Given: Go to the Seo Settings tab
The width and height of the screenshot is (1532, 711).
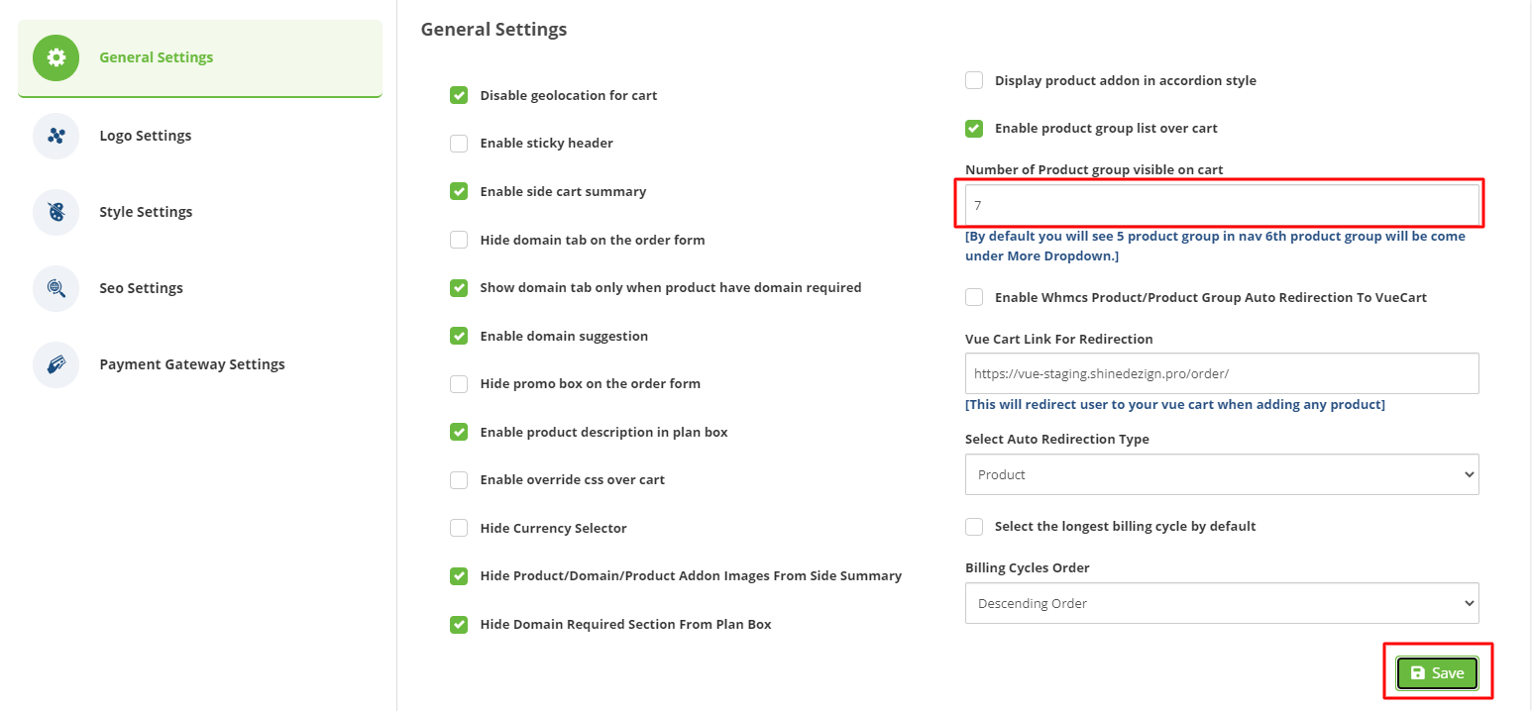Looking at the screenshot, I should coord(200,288).
